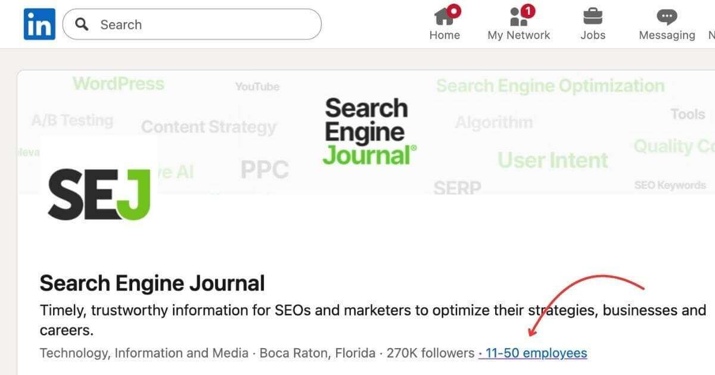Click the search magnifying glass icon

(x=82, y=24)
